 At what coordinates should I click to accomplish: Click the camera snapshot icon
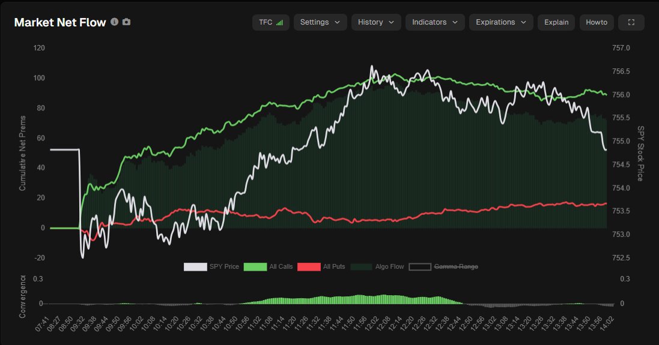point(126,22)
